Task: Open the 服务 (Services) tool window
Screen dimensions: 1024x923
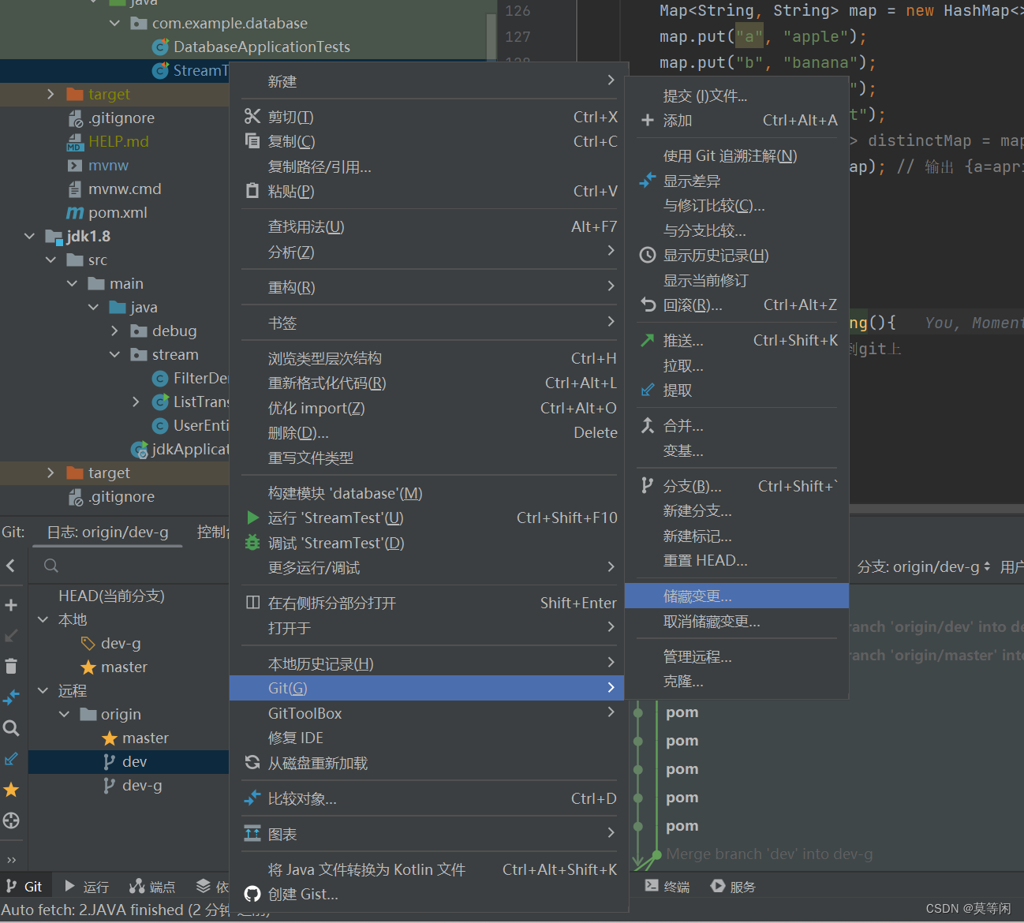Action: (740, 886)
